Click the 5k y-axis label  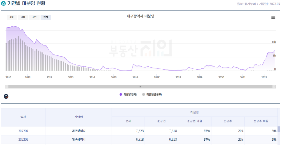pos(274,56)
